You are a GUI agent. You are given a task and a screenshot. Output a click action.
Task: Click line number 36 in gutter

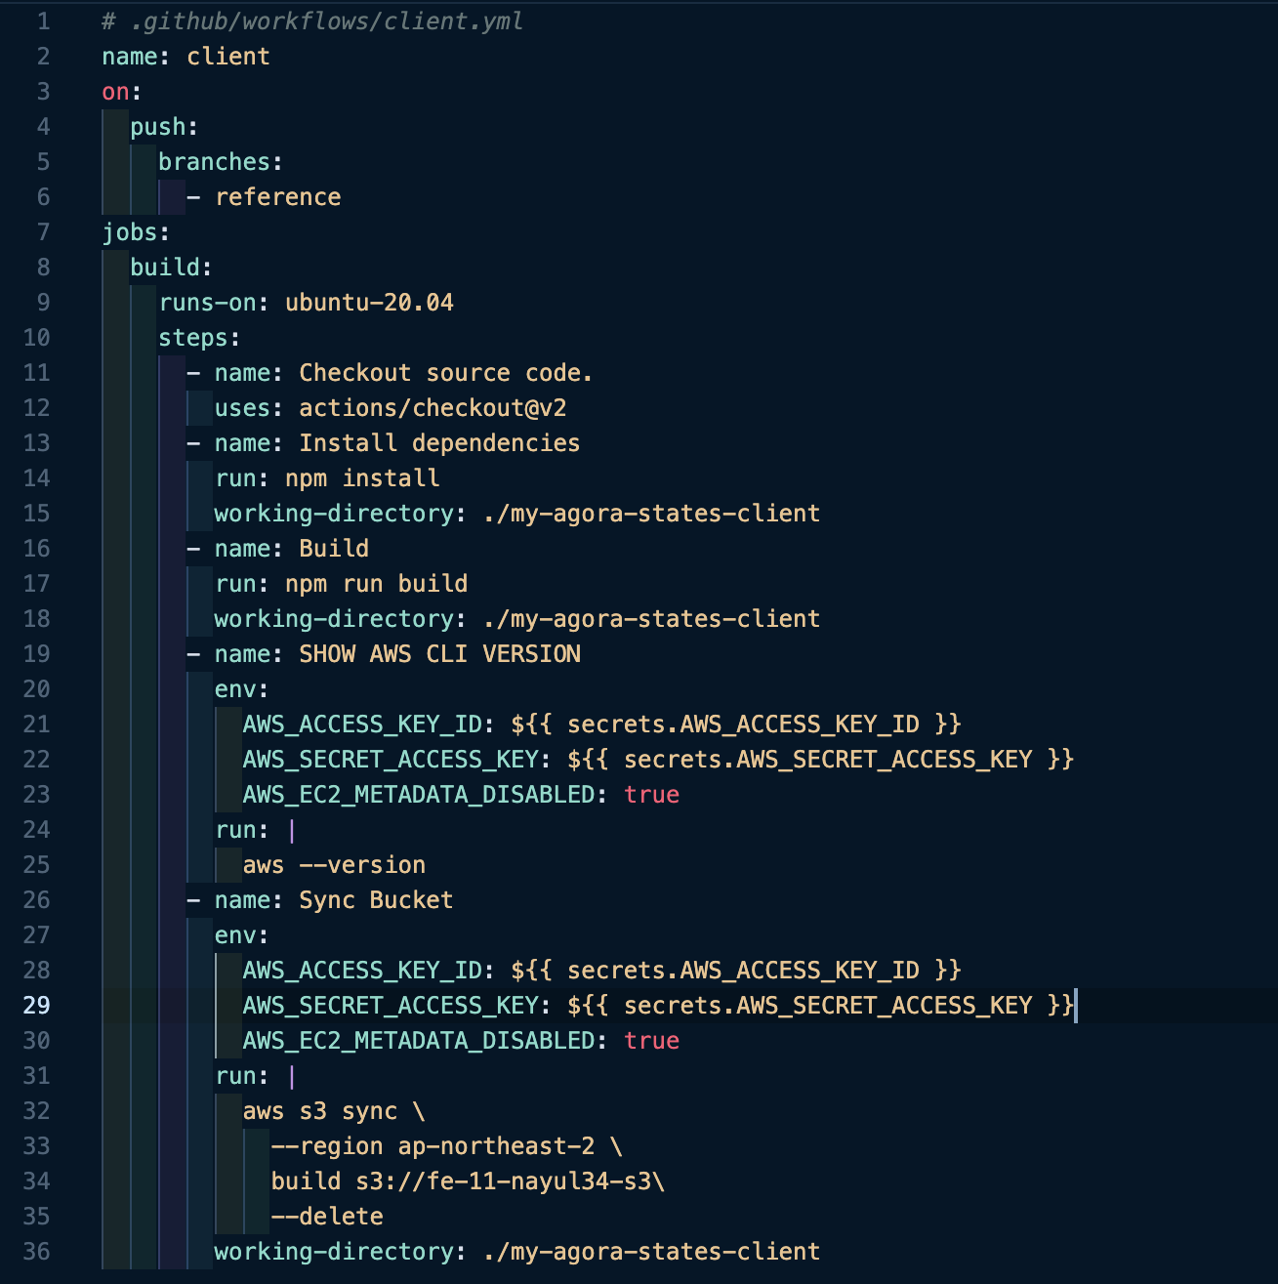(36, 1252)
